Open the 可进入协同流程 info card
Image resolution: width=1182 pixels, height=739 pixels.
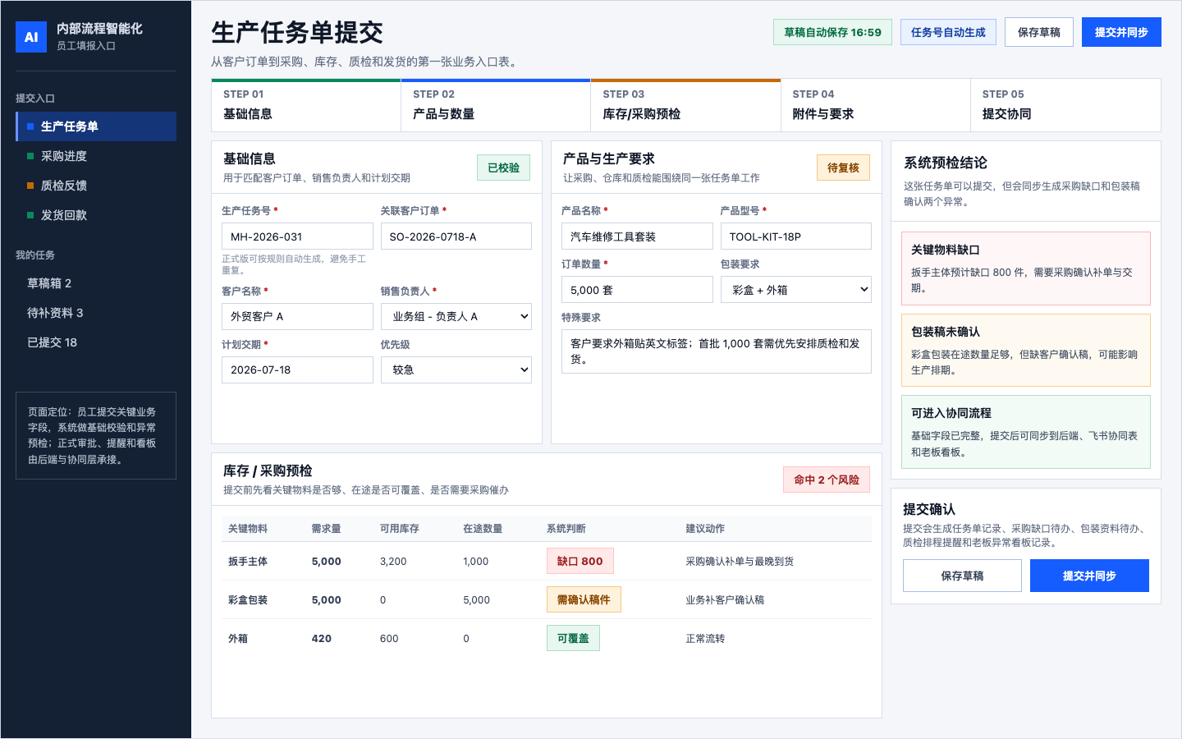[x=1026, y=432]
